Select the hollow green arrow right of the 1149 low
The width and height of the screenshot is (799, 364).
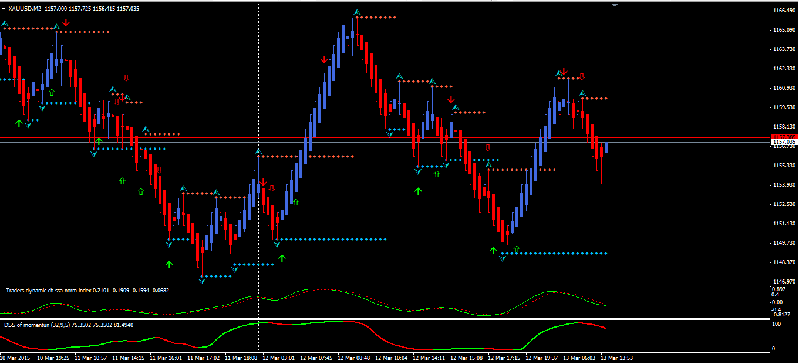517,249
